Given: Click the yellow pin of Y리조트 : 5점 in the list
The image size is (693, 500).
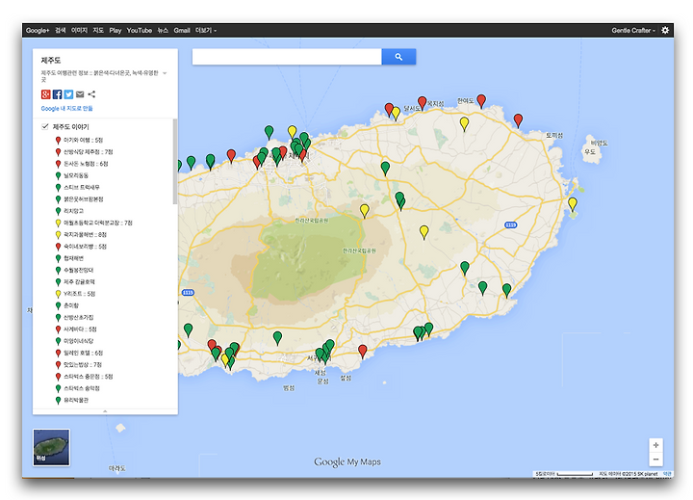Looking at the screenshot, I should point(58,294).
